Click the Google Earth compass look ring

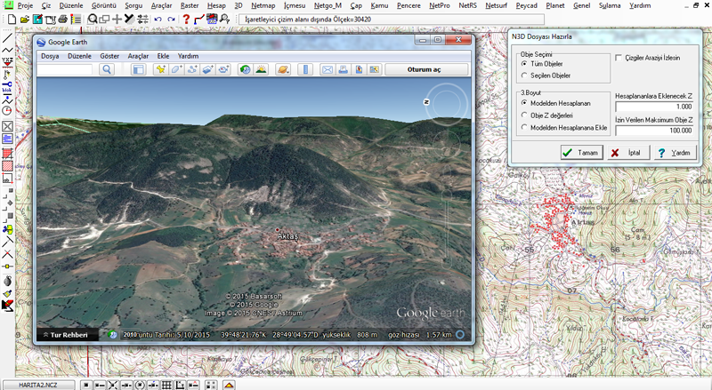pos(448,105)
